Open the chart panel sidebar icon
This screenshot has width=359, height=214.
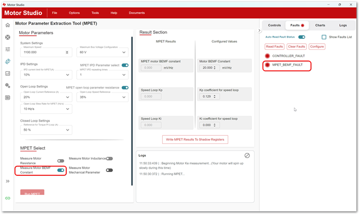pos(7,73)
